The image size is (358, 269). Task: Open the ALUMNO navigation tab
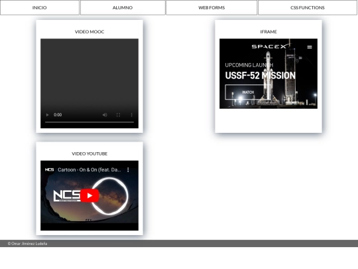(x=123, y=7)
